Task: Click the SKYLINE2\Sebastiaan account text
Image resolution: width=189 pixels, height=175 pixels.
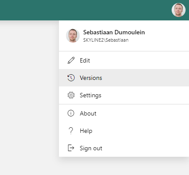Action: pyautogui.click(x=106, y=40)
